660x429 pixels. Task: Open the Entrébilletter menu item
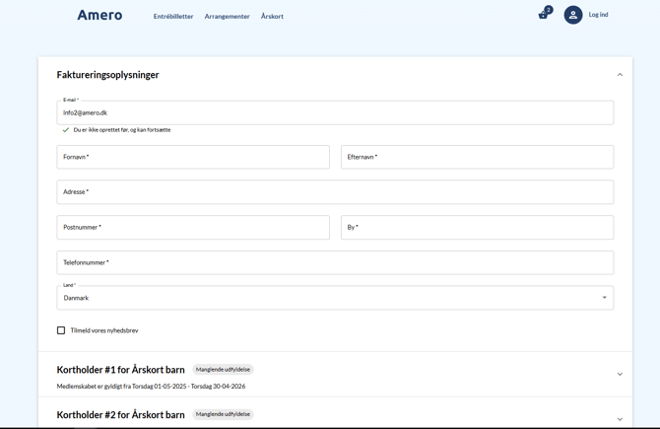click(173, 17)
